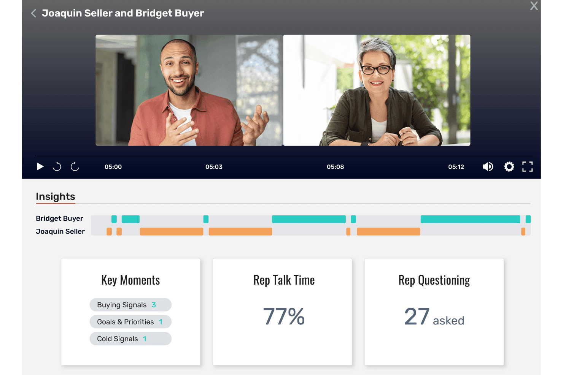Click the Rep Questioning card heading
The image size is (563, 375).
(x=434, y=280)
